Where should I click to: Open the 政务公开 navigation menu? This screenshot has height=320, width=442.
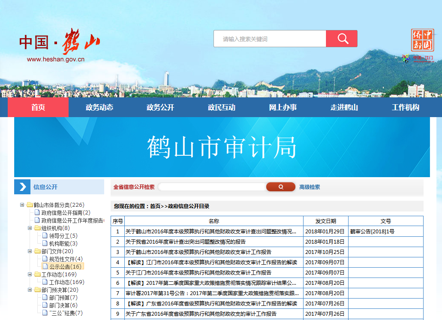(160, 107)
